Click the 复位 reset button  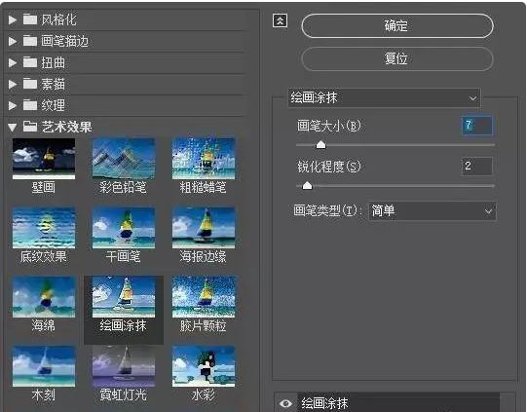pyautogui.click(x=397, y=58)
